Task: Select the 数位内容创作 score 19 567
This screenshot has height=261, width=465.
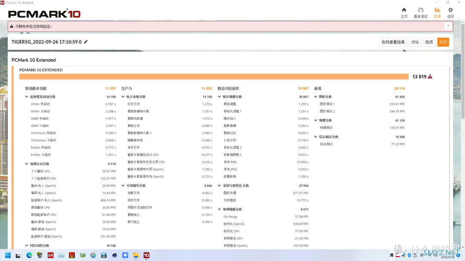Action: (x=303, y=89)
